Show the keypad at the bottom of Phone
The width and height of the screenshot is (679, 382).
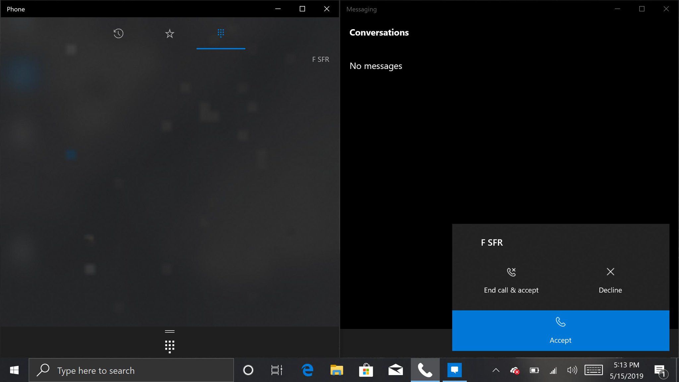(x=170, y=347)
